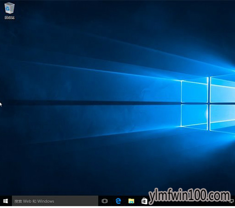Open the Windows Start menu
This screenshot has height=208, width=235.
tap(6, 201)
